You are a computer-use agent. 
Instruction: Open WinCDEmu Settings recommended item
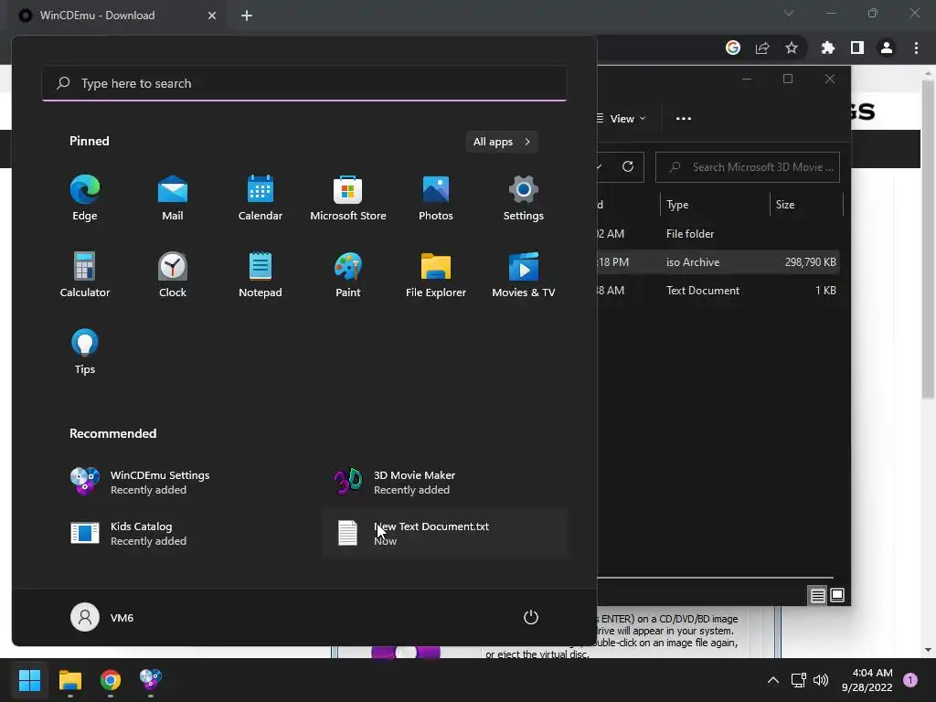[182, 483]
